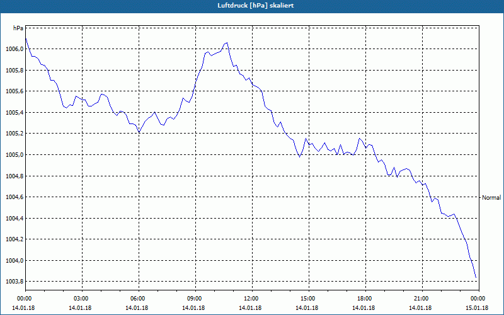Pick the y-axis value "1005,0"
This screenshot has width=504, height=315.
click(14, 155)
